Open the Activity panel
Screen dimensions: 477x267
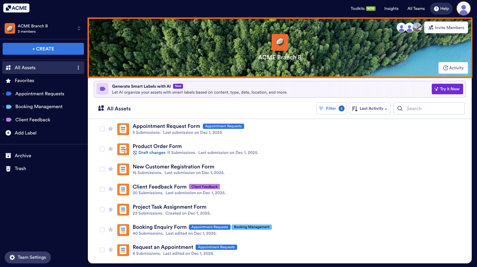(x=453, y=68)
